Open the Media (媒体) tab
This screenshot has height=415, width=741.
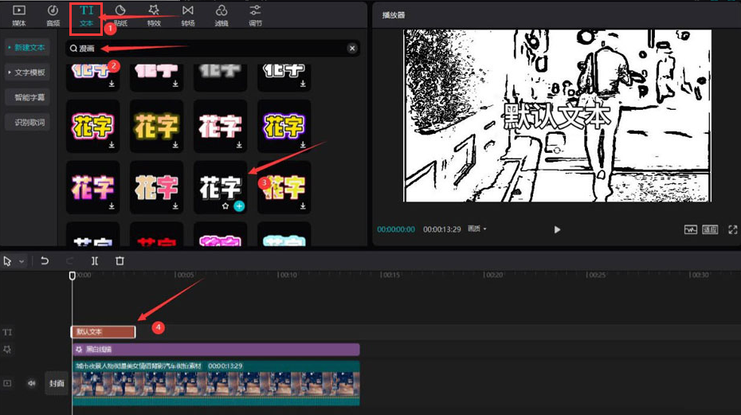[x=19, y=15]
